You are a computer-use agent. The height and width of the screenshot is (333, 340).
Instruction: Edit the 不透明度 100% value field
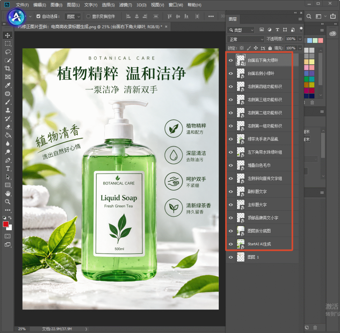point(291,39)
